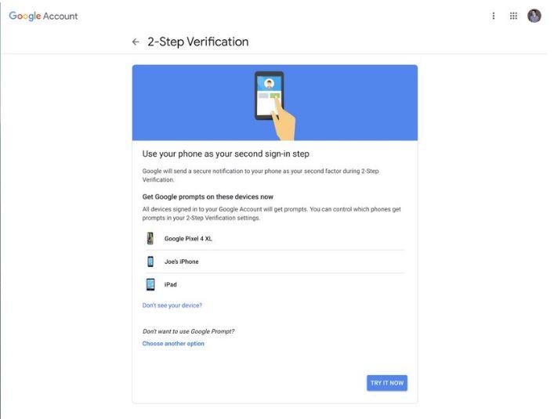Click the Google Account logo
Image resolution: width=554 pixels, height=419 pixels.
[43, 16]
